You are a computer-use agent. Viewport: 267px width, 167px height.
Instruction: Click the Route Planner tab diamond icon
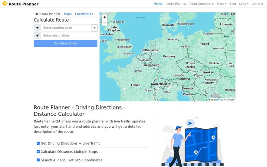(x=37, y=14)
